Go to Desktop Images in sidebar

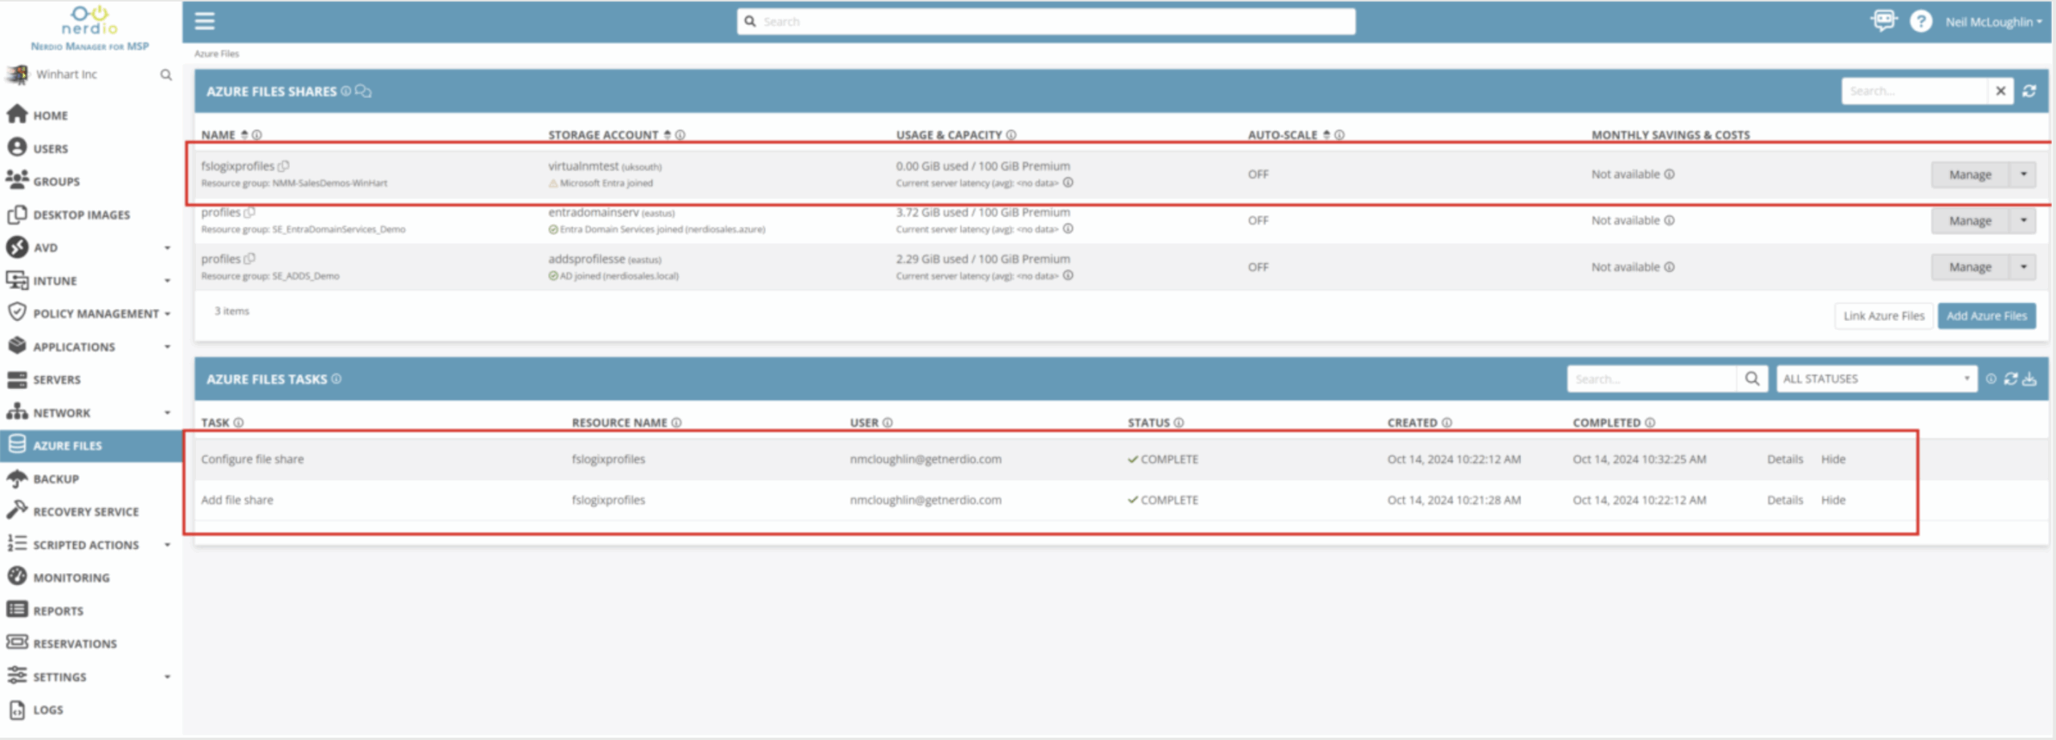80,215
